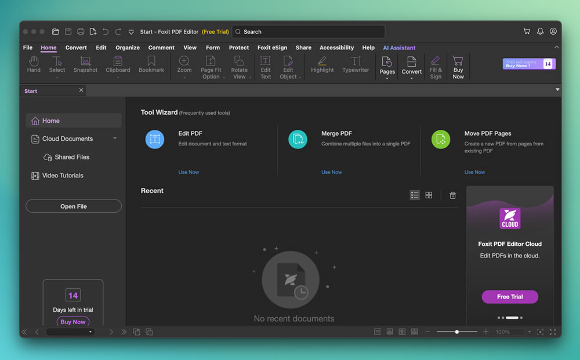Click zoom in plus button
Viewport: 580px width, 360px height.
coord(485,332)
